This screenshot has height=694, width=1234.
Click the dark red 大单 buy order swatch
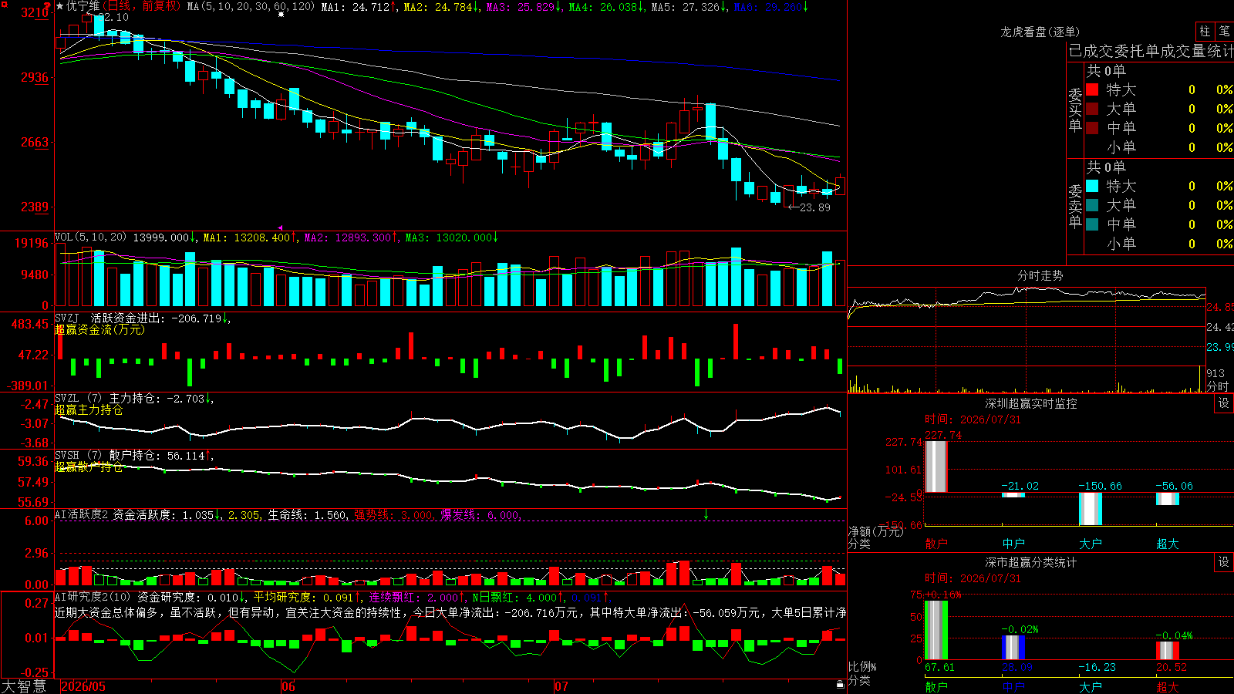[x=1092, y=109]
